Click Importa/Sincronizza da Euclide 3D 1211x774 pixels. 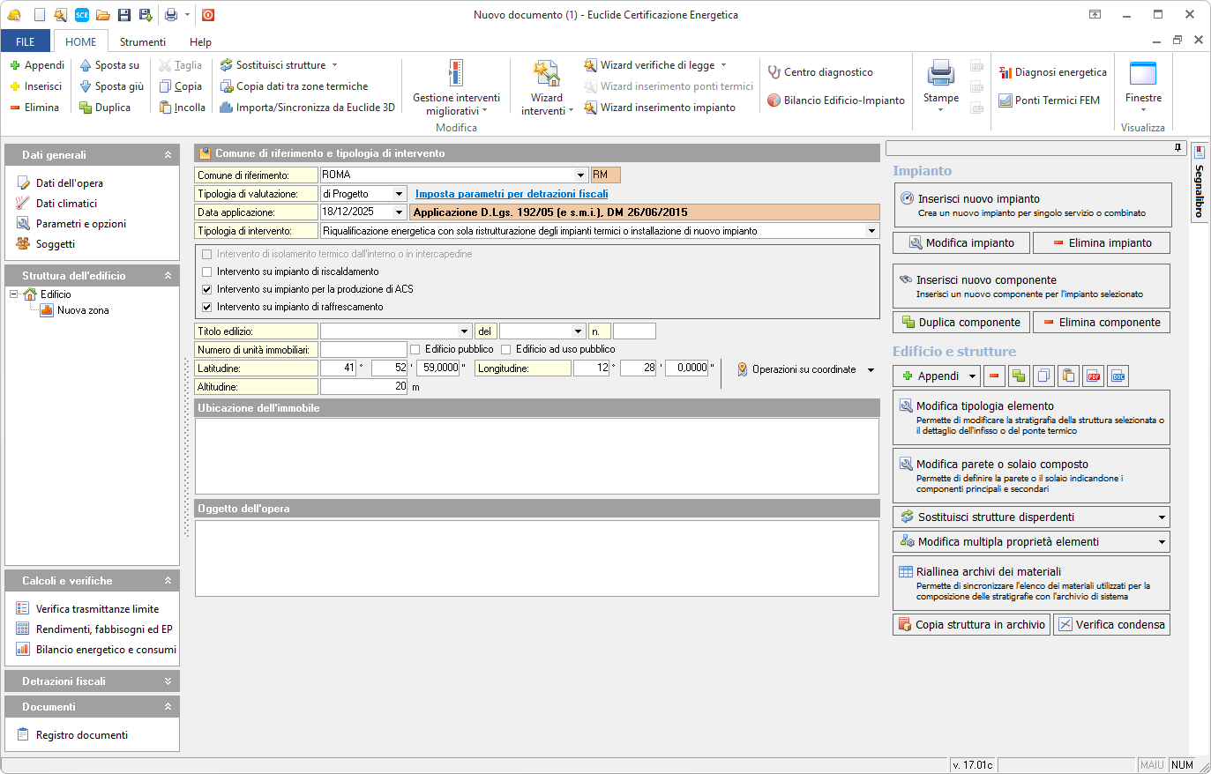pyautogui.click(x=307, y=108)
